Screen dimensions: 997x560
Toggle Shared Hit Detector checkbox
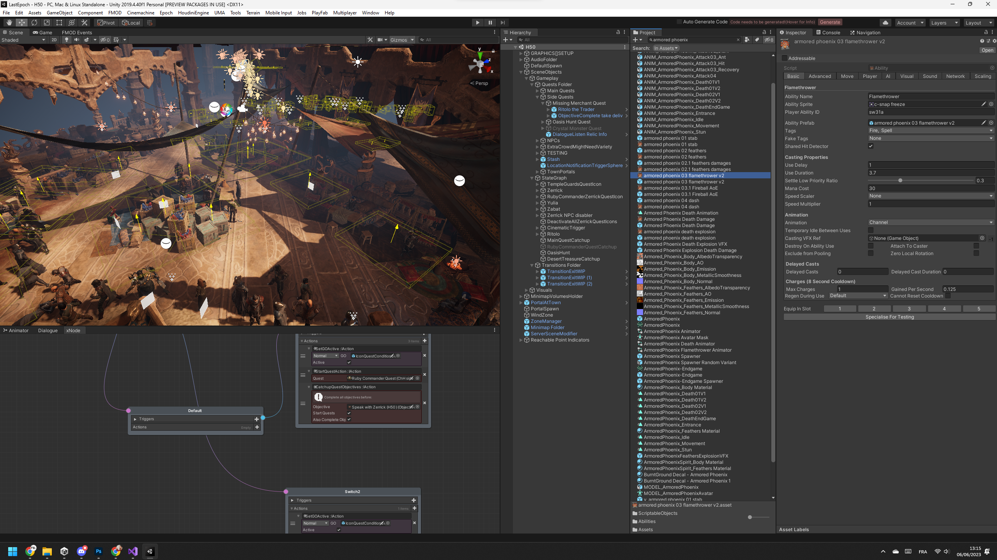coord(871,146)
